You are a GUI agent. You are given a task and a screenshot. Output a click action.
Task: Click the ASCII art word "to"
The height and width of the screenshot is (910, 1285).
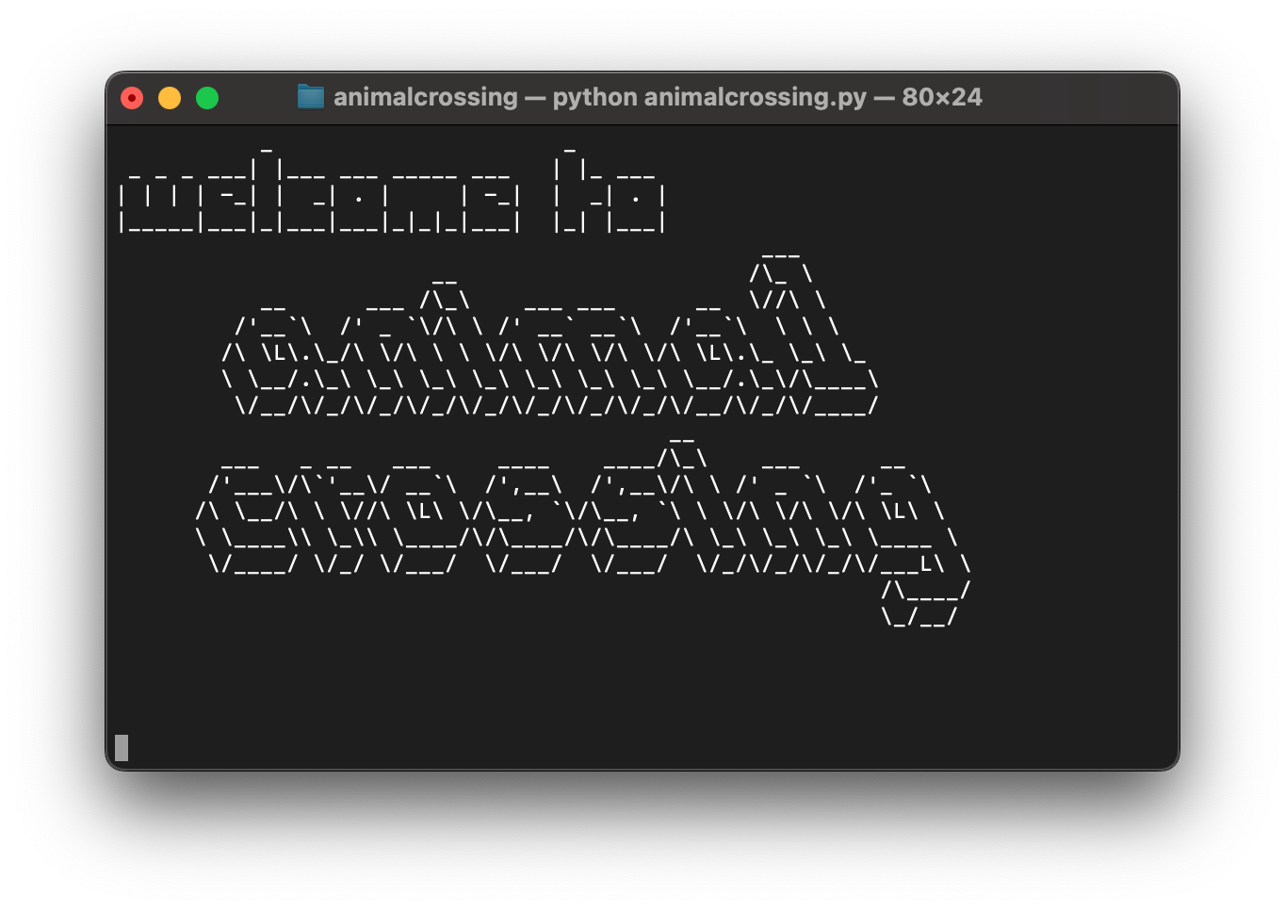click(x=610, y=190)
